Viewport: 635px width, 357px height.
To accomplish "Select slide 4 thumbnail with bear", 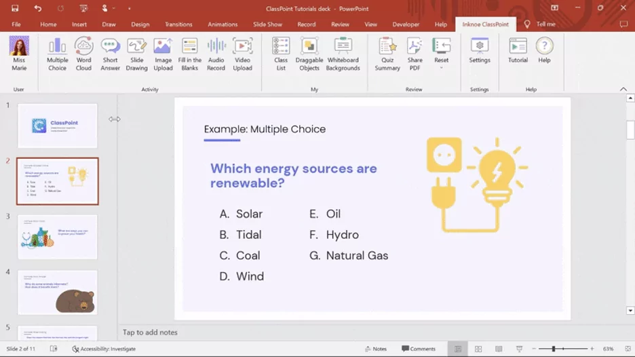I will 58,293.
